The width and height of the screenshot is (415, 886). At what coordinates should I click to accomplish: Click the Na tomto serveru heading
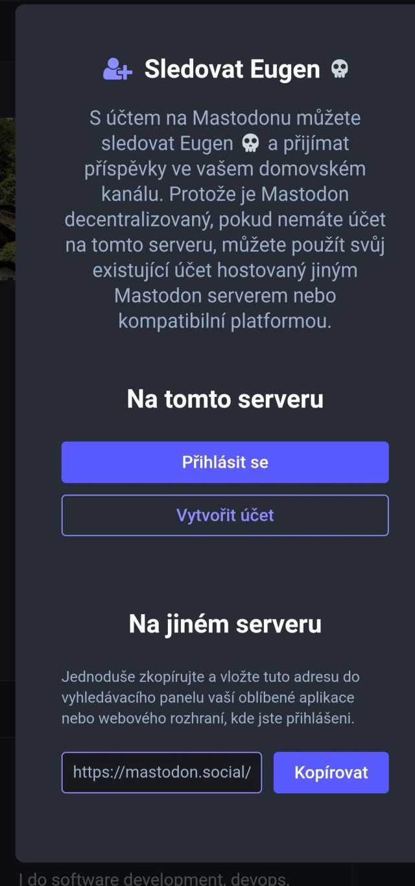225,398
